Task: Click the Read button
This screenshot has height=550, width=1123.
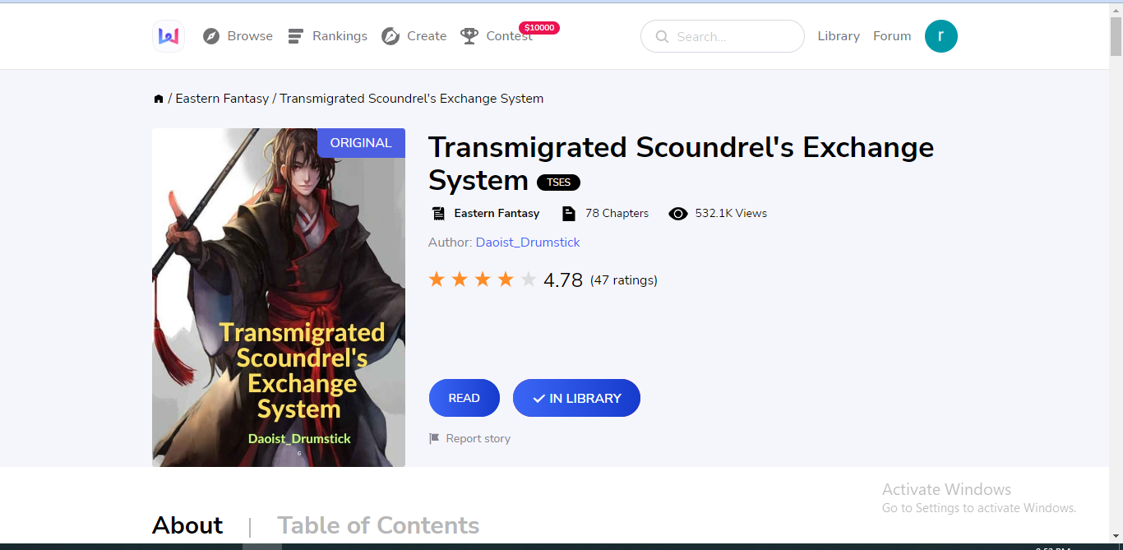Action: (464, 398)
